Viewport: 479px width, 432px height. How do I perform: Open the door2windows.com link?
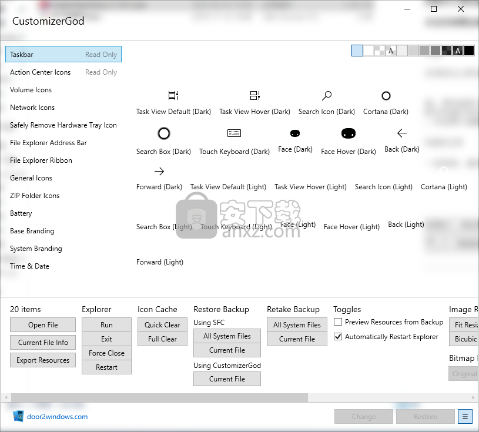click(57, 416)
